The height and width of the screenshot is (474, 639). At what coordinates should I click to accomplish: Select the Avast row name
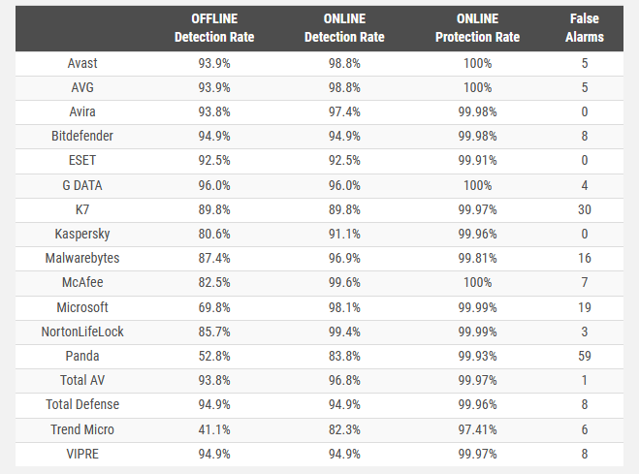tap(82, 63)
